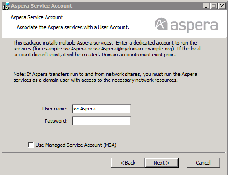Maximize the Aspera Service Account window
The width and height of the screenshot is (228, 175).
pyautogui.click(x=214, y=6)
